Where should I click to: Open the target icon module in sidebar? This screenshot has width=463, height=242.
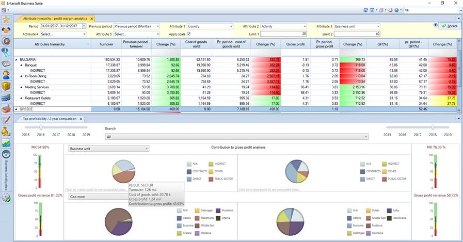[x=6, y=41]
